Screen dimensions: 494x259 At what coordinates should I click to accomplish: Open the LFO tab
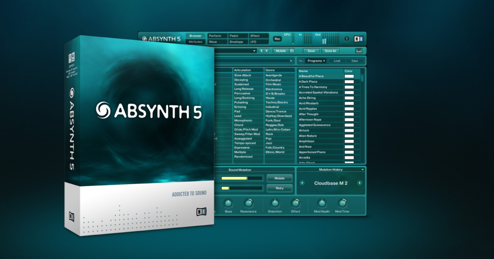click(259, 42)
